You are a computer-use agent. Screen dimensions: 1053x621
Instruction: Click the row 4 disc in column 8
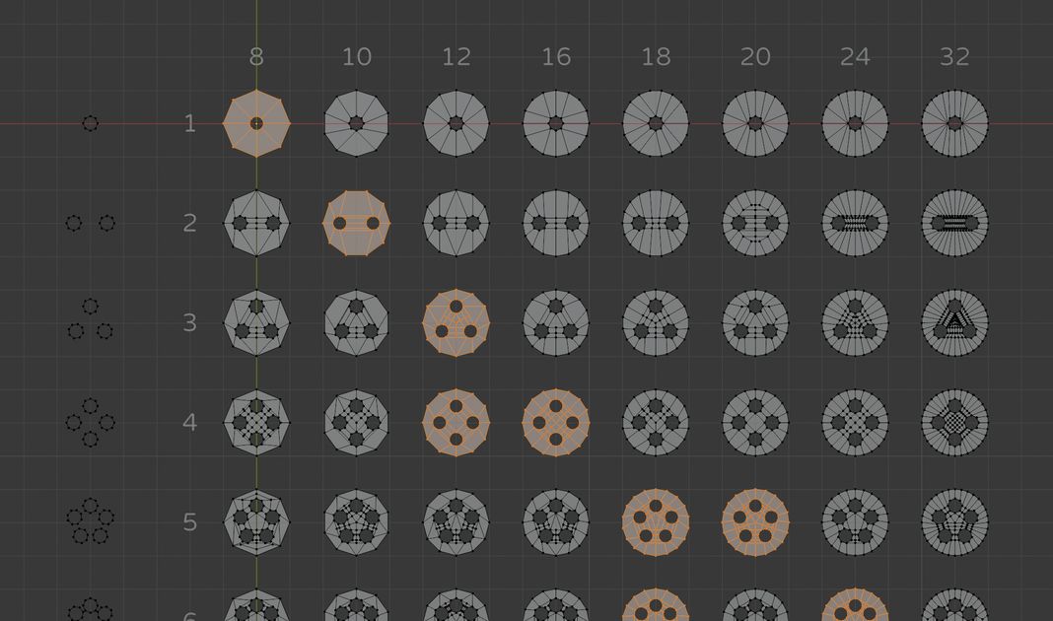[256, 422]
